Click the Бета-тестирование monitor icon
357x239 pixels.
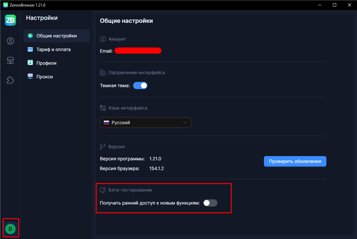coord(103,190)
